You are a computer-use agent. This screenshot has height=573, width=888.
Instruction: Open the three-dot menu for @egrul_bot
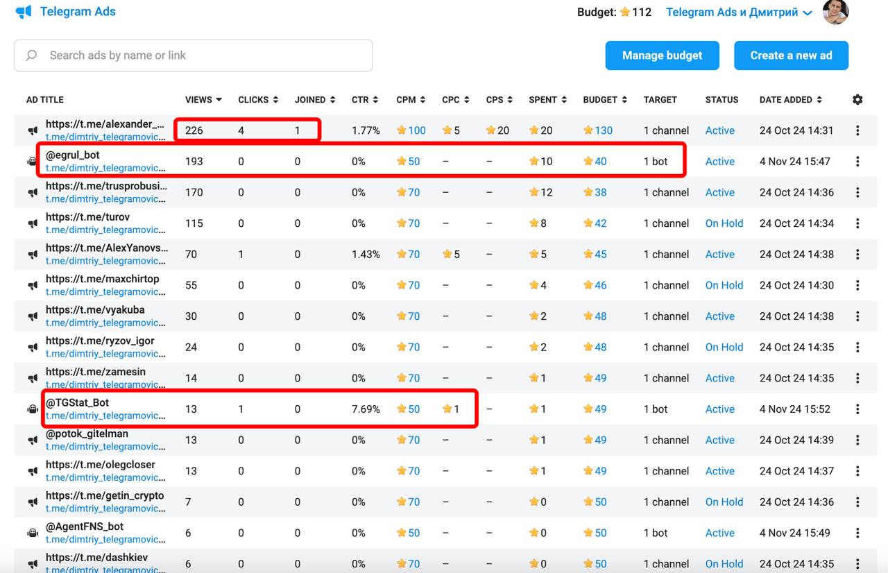[x=857, y=162]
